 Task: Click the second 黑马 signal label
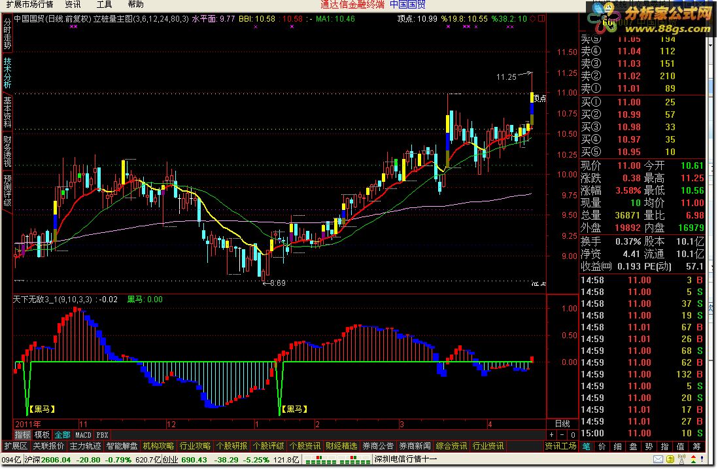click(x=294, y=409)
